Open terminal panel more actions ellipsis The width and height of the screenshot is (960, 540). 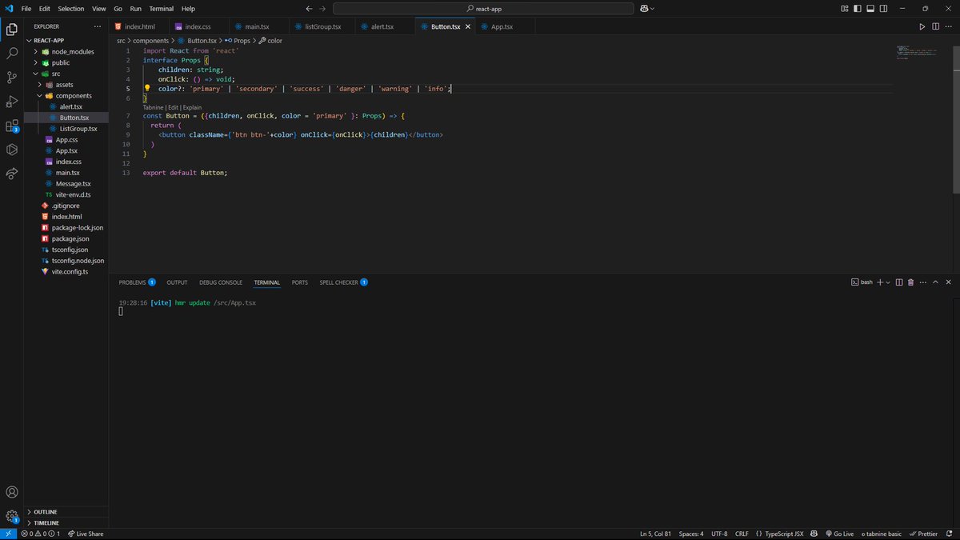pyautogui.click(x=922, y=282)
